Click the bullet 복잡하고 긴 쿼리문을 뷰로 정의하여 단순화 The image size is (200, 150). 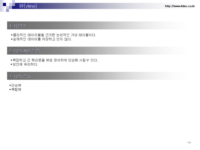tap(54, 60)
